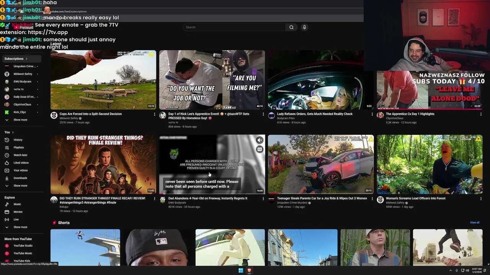Open more options for Woman's Screams video
490x275 pixels.
(x=481, y=199)
